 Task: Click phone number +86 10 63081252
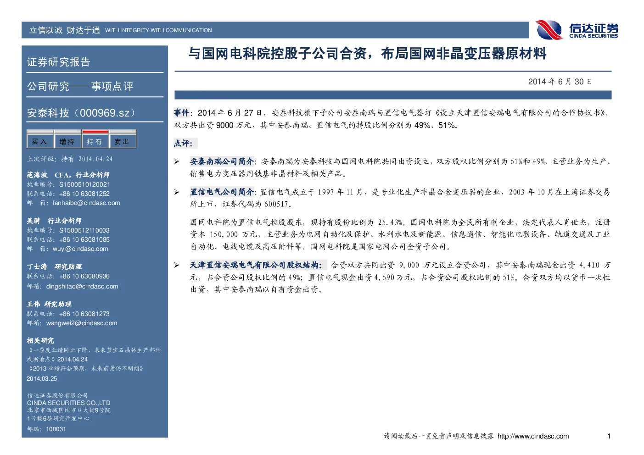click(84, 194)
